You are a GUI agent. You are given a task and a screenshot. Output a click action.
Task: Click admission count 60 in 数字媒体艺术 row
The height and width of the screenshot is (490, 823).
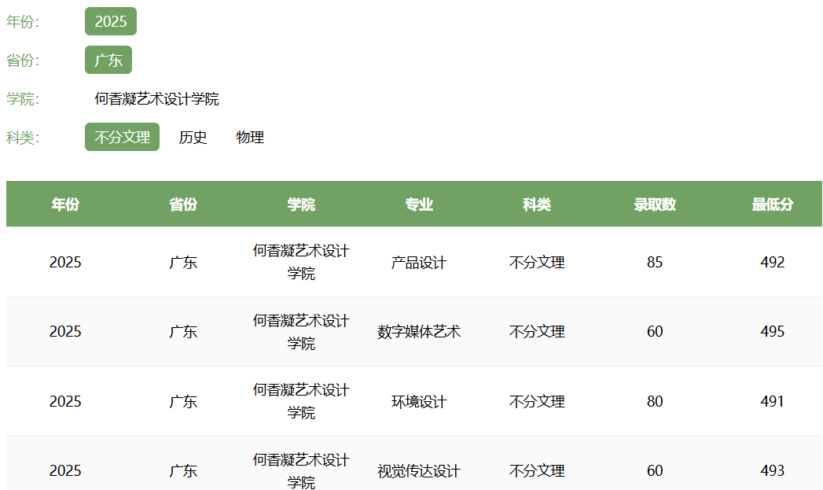point(655,331)
